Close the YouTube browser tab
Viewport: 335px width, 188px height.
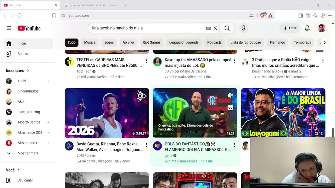tap(56, 5)
